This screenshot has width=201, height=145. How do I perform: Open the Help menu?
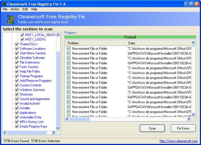[34, 9]
